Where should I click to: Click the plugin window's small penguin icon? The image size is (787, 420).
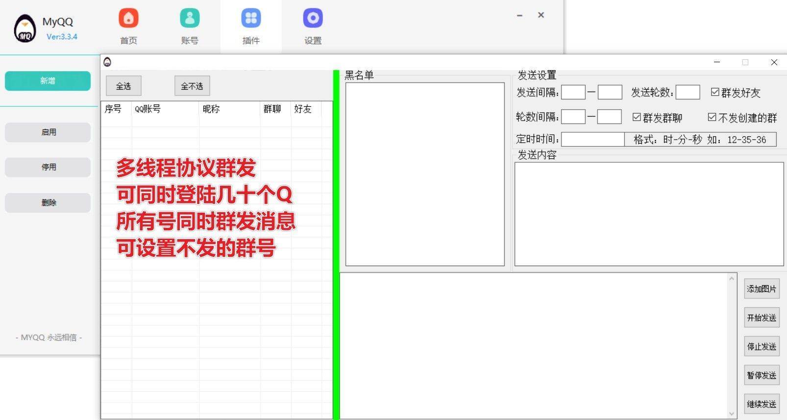[107, 62]
